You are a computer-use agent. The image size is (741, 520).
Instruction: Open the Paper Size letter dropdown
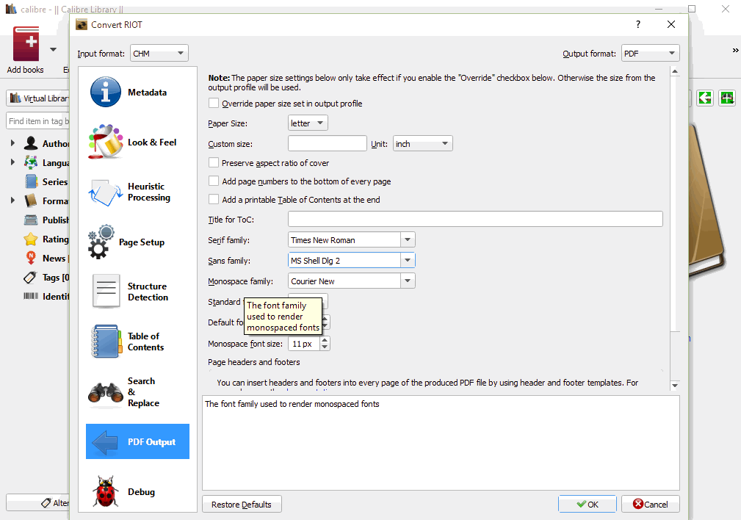point(308,123)
